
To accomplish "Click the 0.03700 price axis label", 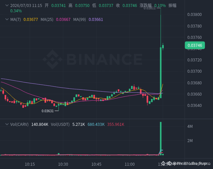I will (194, 71).
